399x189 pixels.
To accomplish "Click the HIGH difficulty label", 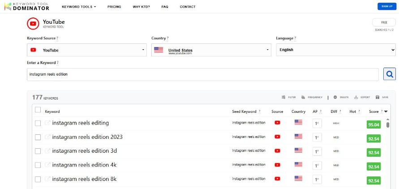I will [x=336, y=123].
